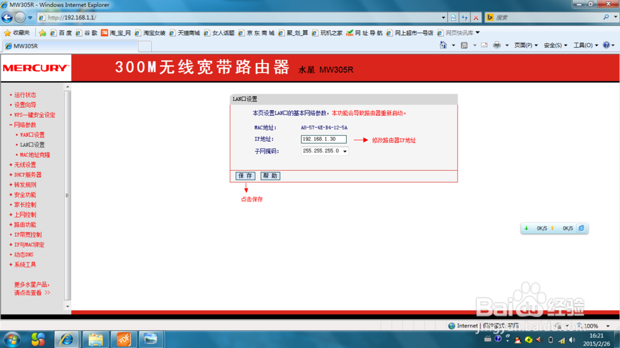The width and height of the screenshot is (620, 348).
Task: Open the address bar history dropdown
Action: tap(443, 17)
